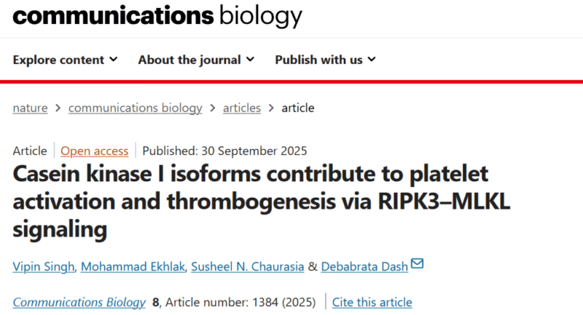Click the communications biology journal logo
Viewport: 583px width, 315px height.
[157, 15]
